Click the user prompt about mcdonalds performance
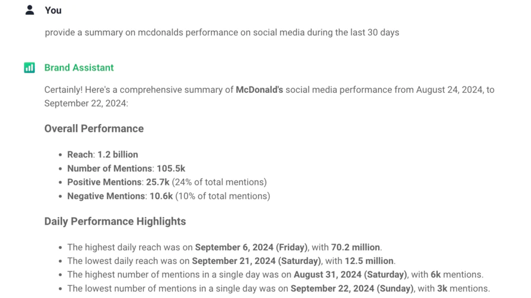Viewport: 531px width, 298px height. (222, 32)
